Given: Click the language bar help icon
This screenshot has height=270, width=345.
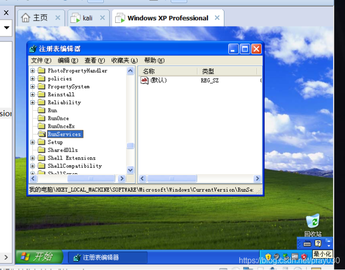Looking at the screenshot, I should click(318, 244).
